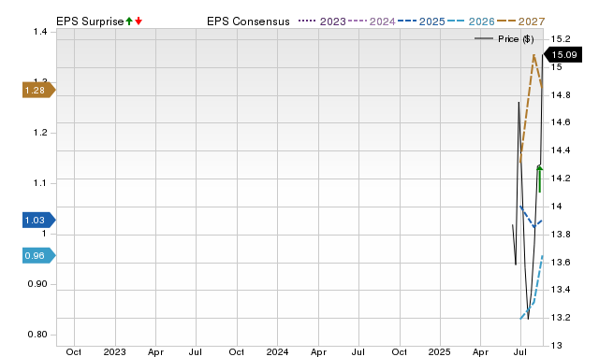Click the 1.4 left axis label
The height and width of the screenshot is (357, 599).
point(40,32)
